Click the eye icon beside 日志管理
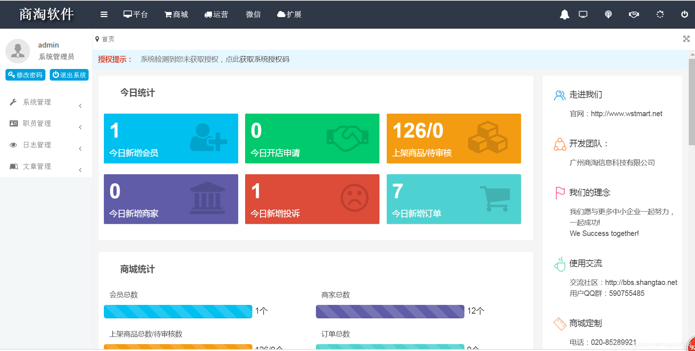This screenshot has height=351, width=695. click(x=13, y=145)
